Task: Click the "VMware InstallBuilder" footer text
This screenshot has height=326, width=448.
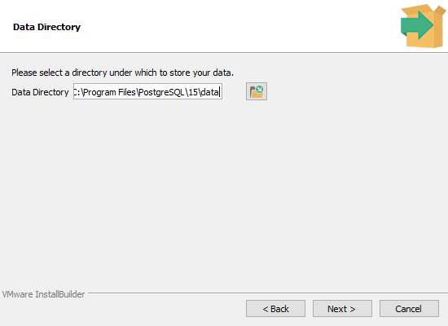Action: click(43, 294)
